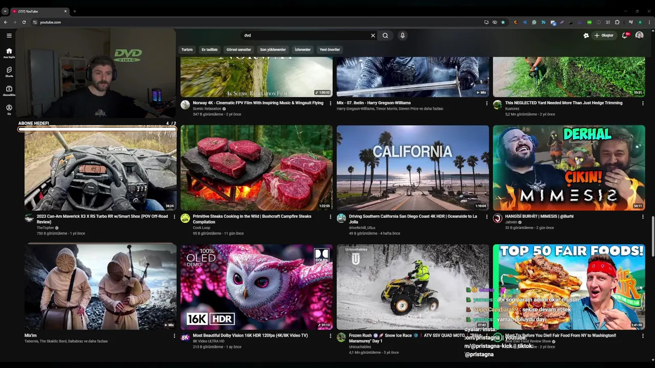The width and height of the screenshot is (655, 368).
Task: Open Abonelikler subscriptions in sidebar
Action: [9, 90]
